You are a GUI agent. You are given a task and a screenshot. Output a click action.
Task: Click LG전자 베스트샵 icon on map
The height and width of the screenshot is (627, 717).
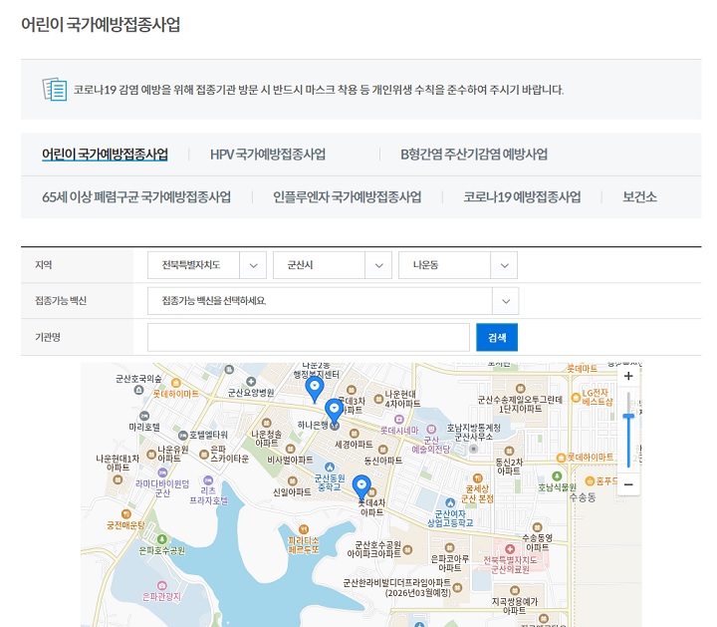pos(577,398)
